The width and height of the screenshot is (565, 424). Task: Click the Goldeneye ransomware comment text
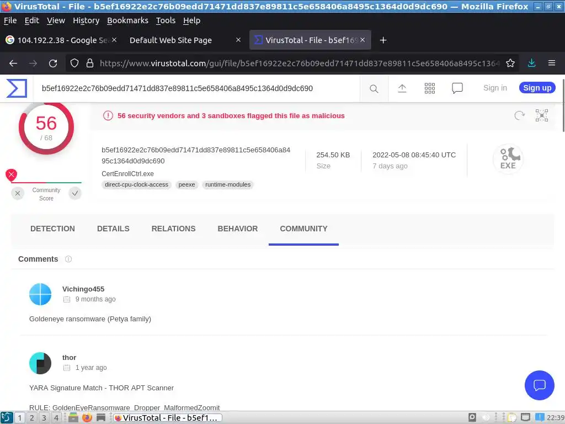pyautogui.click(x=90, y=319)
